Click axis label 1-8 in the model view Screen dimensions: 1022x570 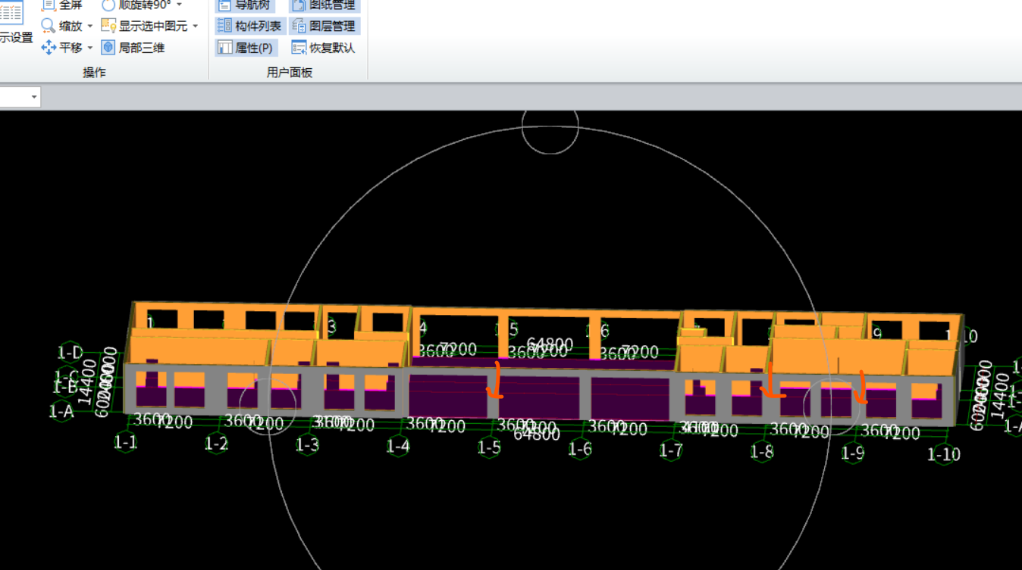[762, 452]
